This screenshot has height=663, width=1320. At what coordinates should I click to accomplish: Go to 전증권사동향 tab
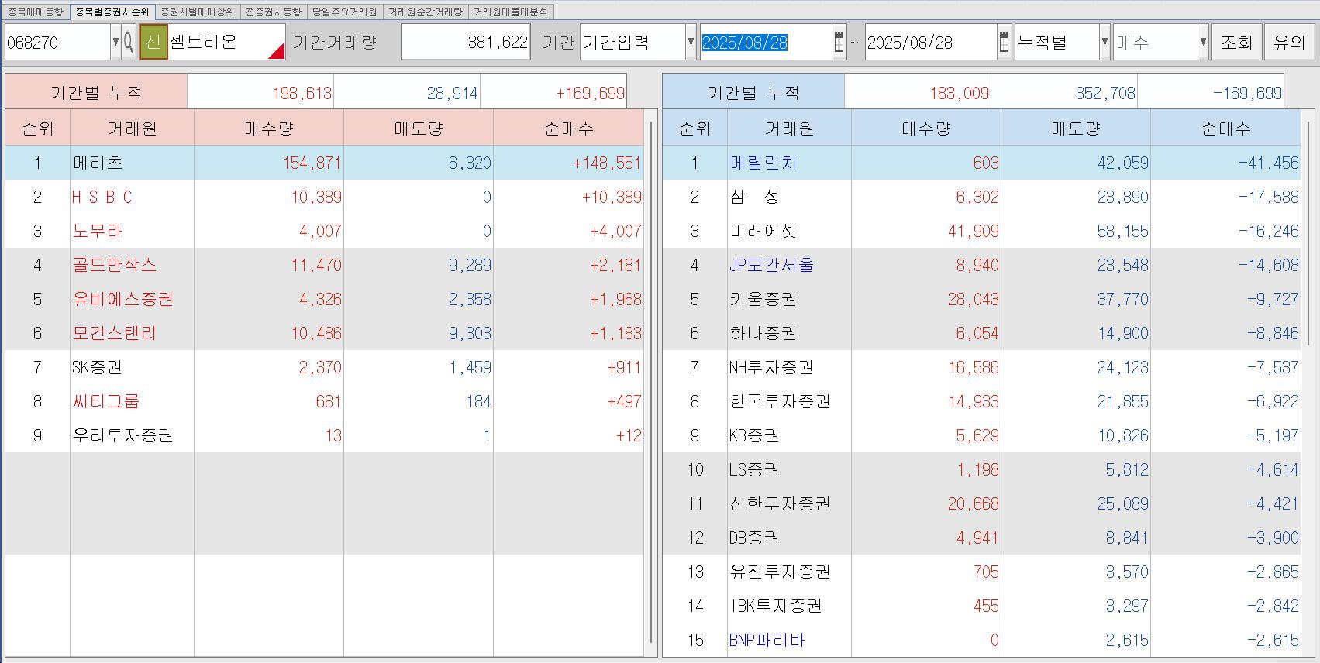[273, 12]
